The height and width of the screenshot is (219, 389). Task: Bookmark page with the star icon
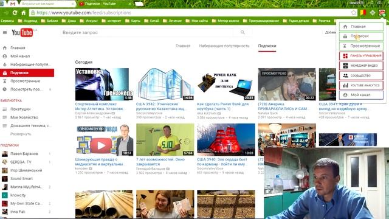click(354, 12)
